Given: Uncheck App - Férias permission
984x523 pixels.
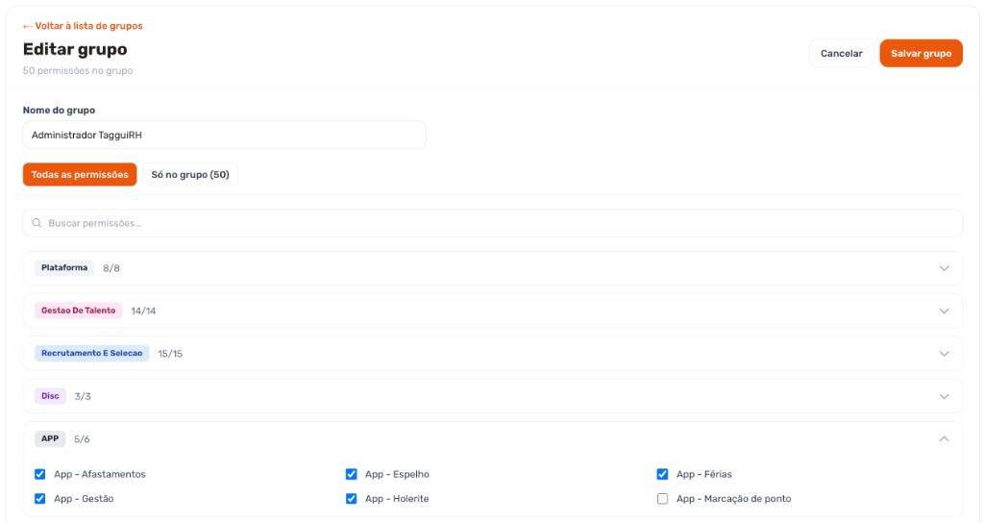Looking at the screenshot, I should (662, 474).
